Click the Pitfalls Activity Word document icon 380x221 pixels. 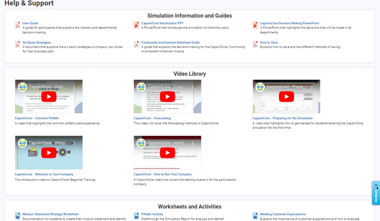136,216
